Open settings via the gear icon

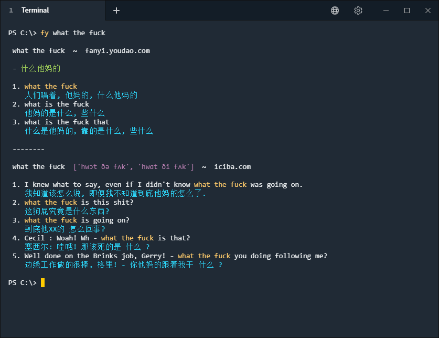pyautogui.click(x=358, y=10)
